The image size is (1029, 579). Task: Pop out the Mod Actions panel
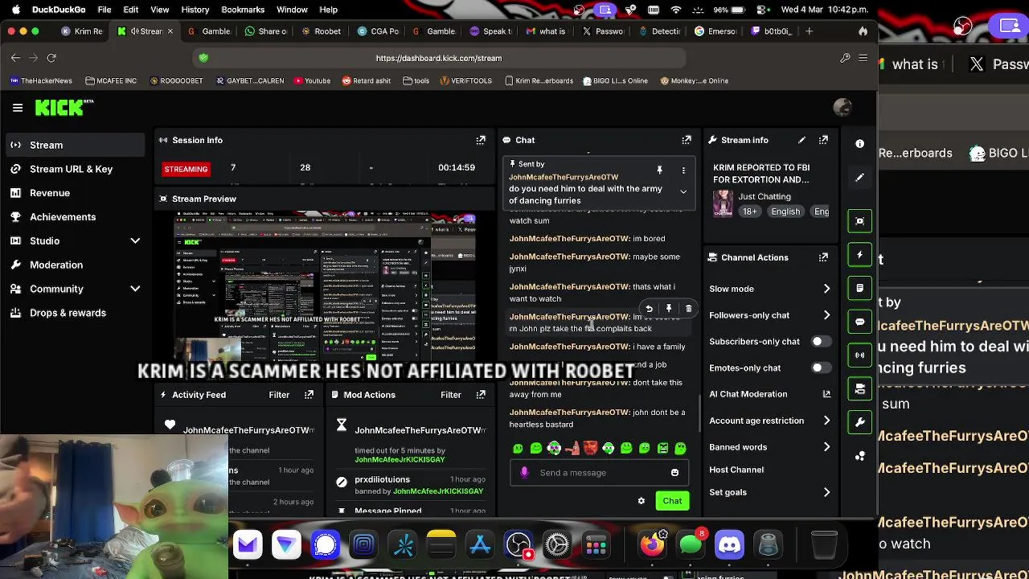(481, 395)
